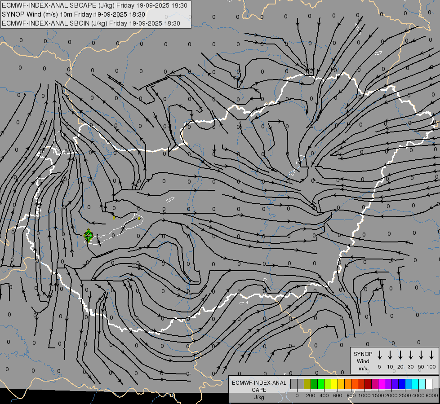
Task: Select the bright green CAPE legend swatch
Action: (x=321, y=384)
